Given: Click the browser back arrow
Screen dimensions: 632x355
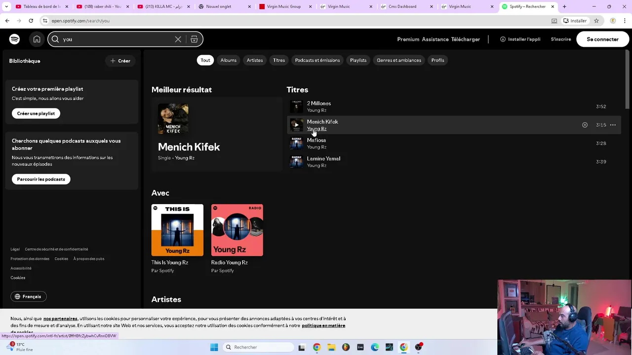Looking at the screenshot, I should point(7,21).
